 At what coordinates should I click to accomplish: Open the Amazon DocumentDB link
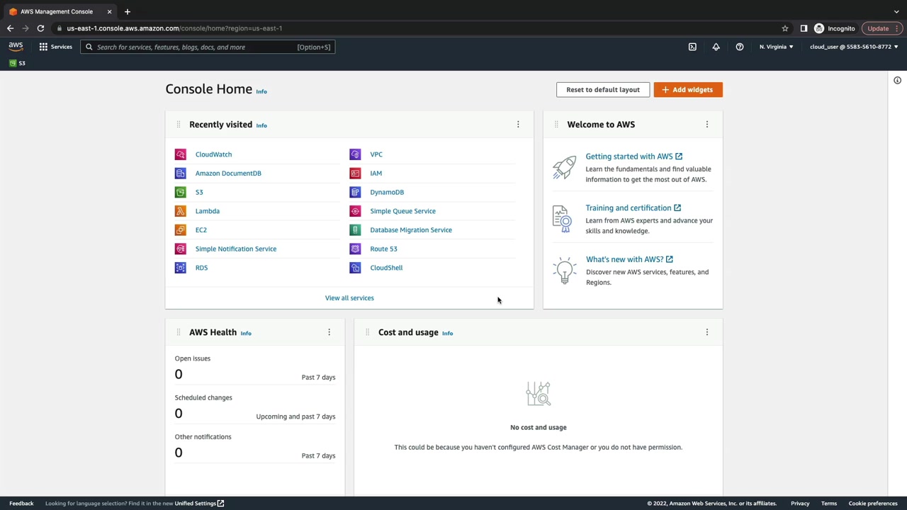228,173
